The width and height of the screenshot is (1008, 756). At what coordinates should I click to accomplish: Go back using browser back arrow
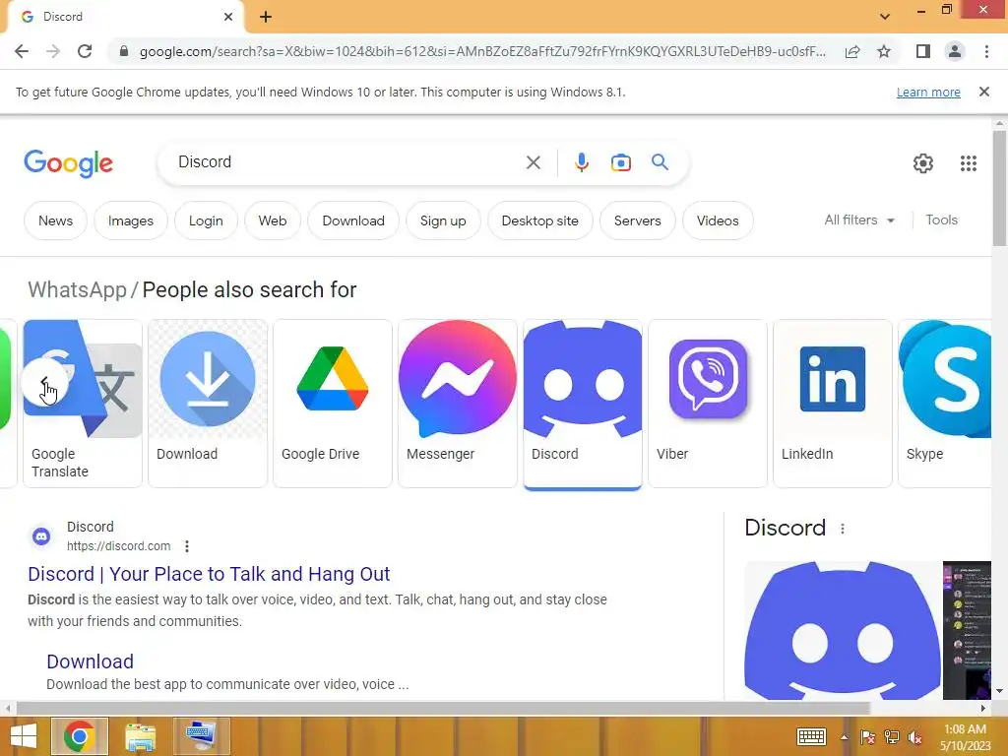22,51
